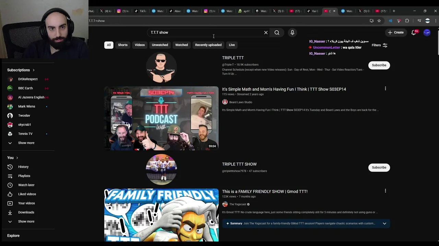Bookmark this page with the star icon
Viewport: 439px width, 246px height.
pyautogui.click(x=379, y=21)
